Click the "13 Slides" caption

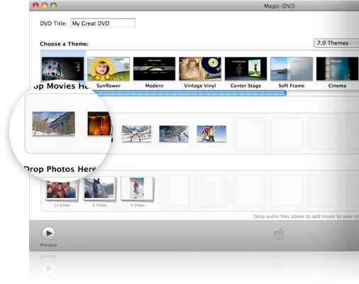tap(62, 205)
